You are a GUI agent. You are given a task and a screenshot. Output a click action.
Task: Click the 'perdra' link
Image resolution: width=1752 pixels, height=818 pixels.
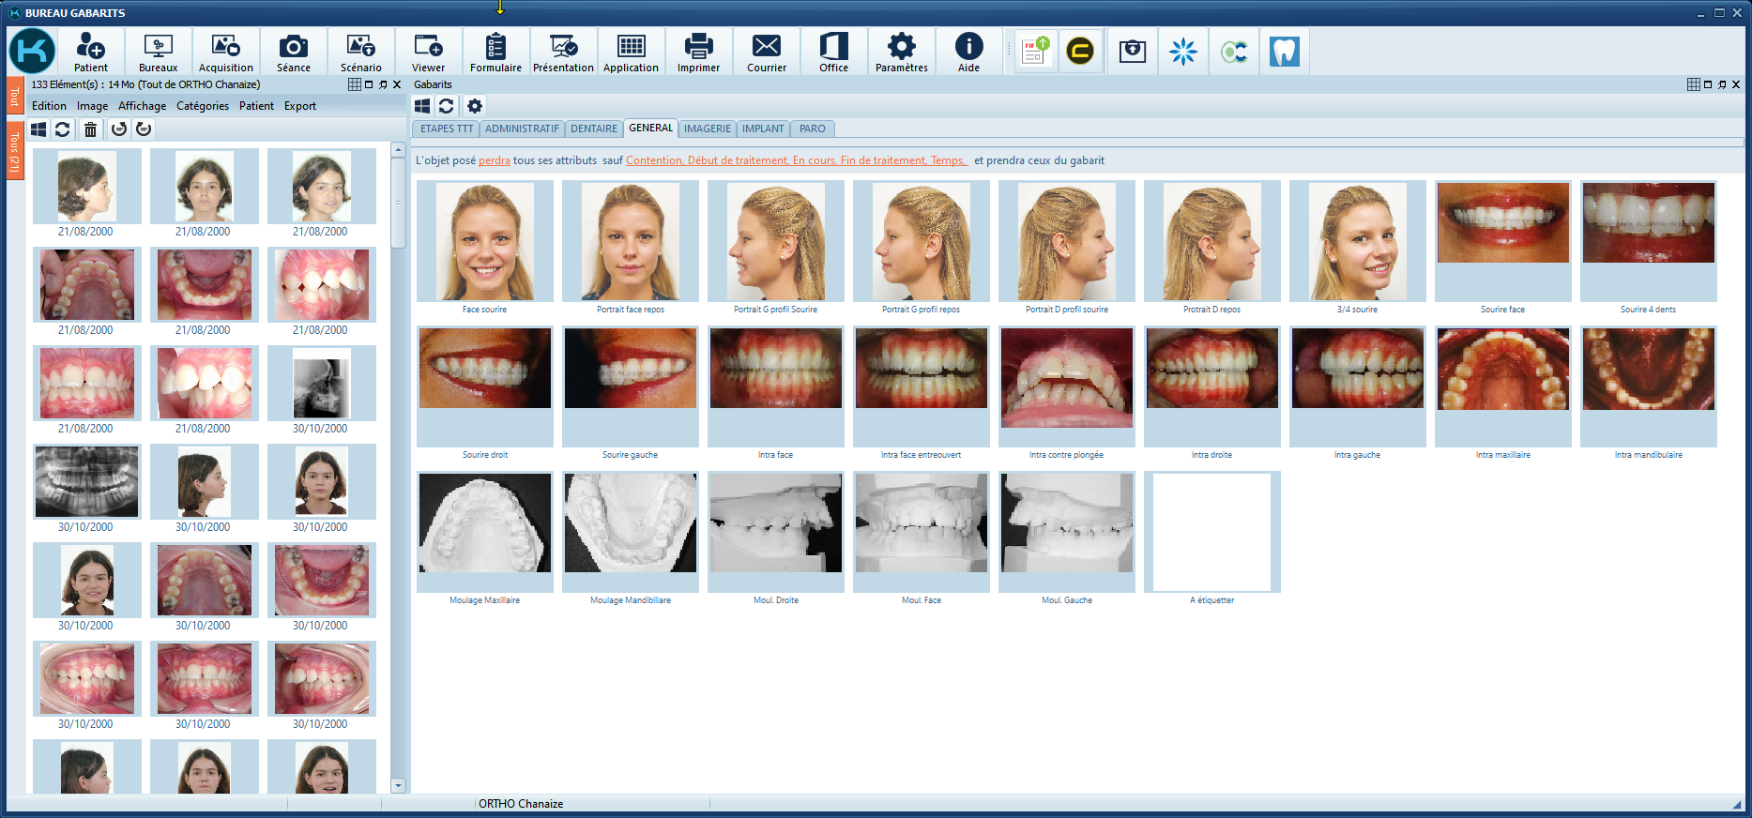494,160
